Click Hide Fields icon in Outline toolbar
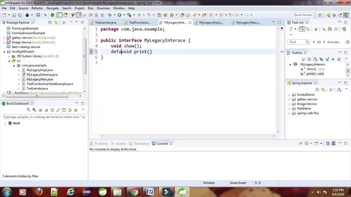351x197 pixels. click(x=321, y=59)
